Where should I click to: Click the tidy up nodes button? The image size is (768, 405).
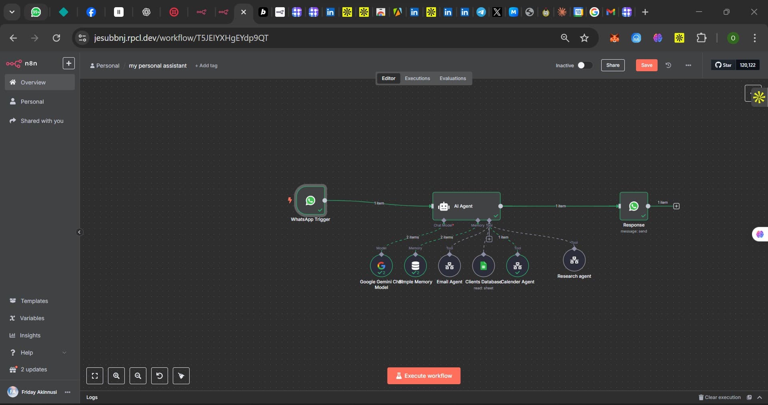pos(181,376)
